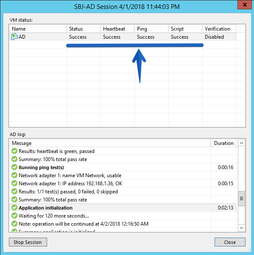Click the AD log scrollbar thumb

242,198
